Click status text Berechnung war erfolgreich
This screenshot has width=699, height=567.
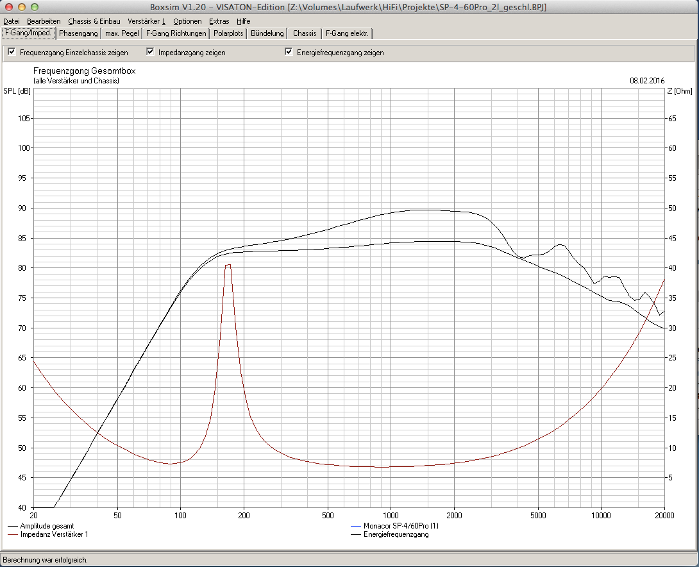pos(45,560)
